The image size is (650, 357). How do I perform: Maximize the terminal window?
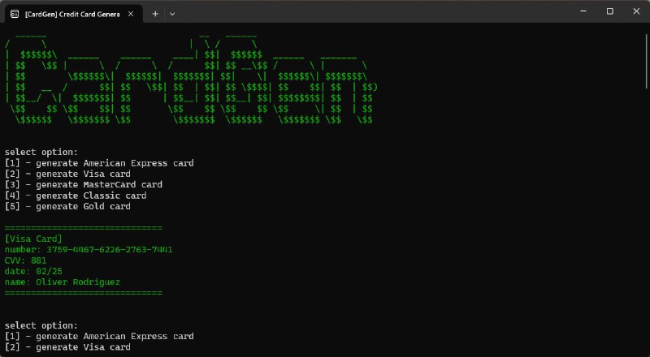coord(610,11)
